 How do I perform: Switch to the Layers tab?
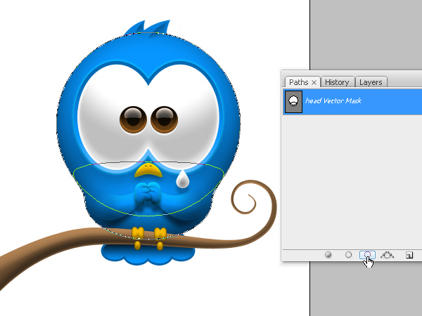[371, 82]
